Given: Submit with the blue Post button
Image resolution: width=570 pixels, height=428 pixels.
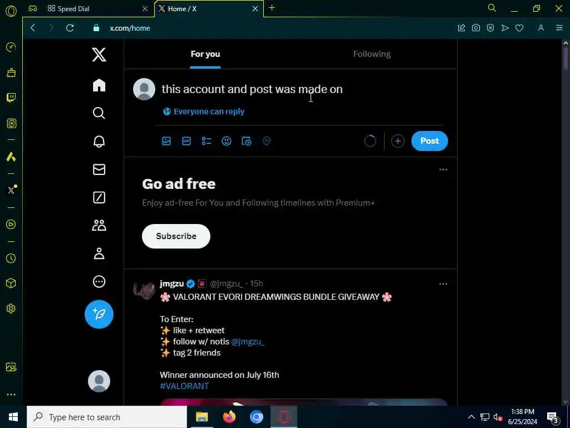Looking at the screenshot, I should pyautogui.click(x=429, y=141).
